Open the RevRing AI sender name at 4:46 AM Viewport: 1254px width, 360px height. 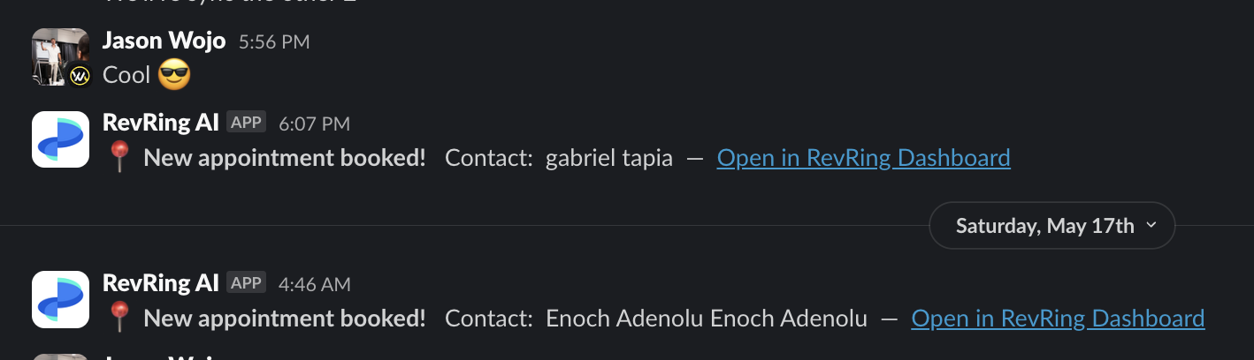161,283
